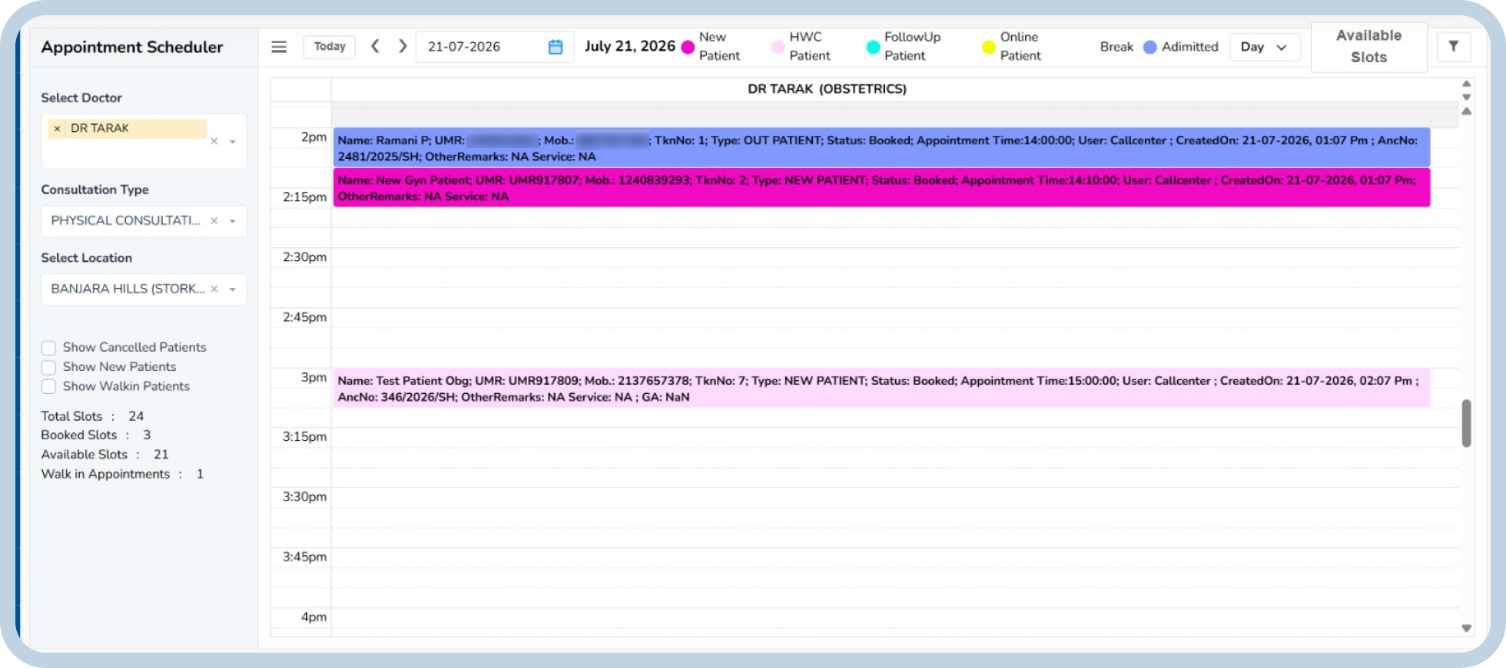Open Ramani P 2pm appointment
Image resolution: width=1506 pixels, height=668 pixels.
point(881,147)
